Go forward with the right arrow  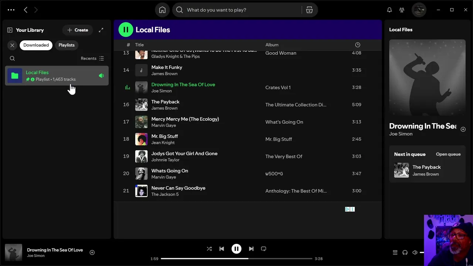coord(36,10)
